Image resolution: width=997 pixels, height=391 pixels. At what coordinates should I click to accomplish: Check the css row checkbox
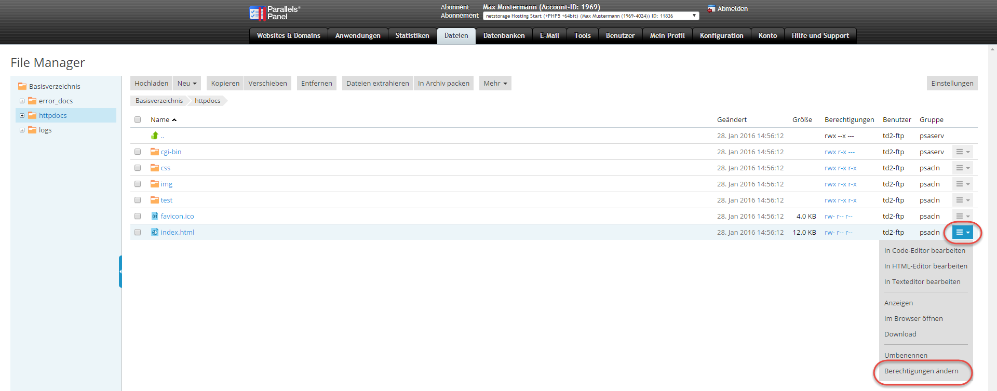point(138,168)
